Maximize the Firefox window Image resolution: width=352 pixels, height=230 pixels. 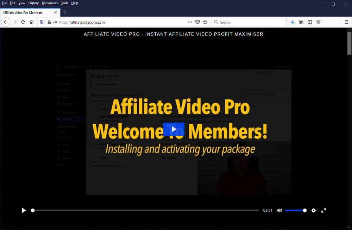(x=333, y=4)
